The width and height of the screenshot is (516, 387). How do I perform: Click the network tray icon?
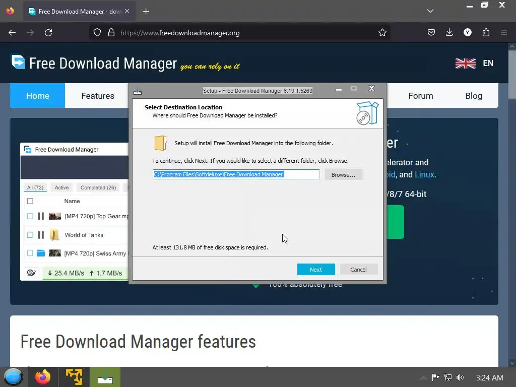[x=448, y=377]
